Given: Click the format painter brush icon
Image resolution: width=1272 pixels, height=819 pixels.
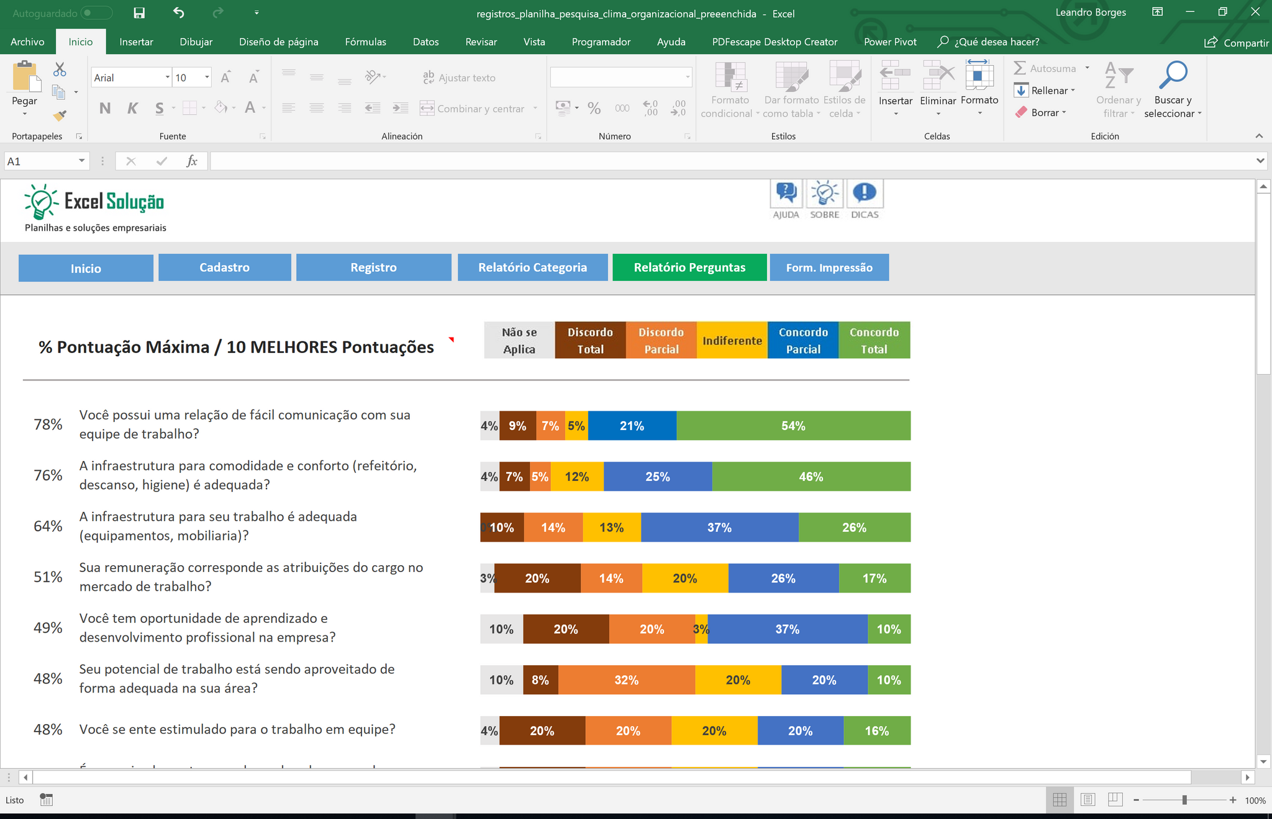Looking at the screenshot, I should point(60,115).
